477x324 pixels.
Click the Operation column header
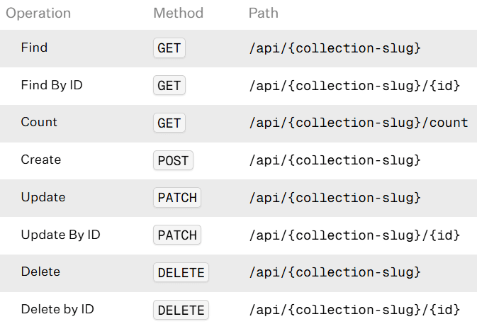(x=38, y=13)
